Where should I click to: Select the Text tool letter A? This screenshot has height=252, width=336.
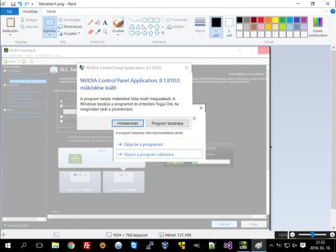[105, 23]
